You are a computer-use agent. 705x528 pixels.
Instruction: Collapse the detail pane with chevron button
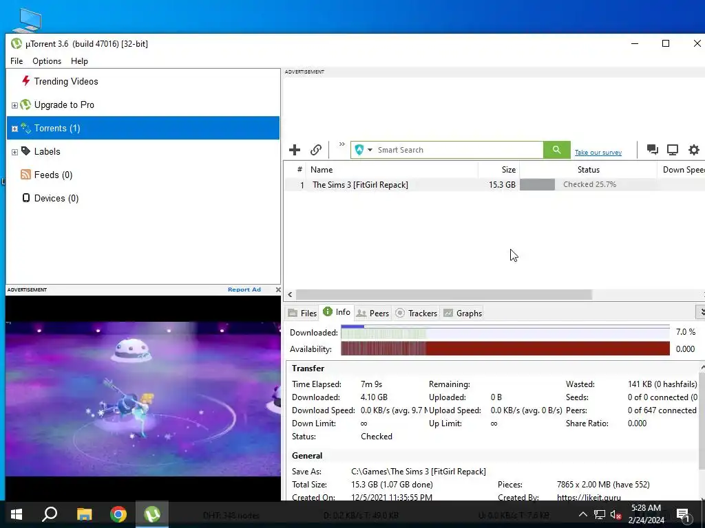coord(700,312)
